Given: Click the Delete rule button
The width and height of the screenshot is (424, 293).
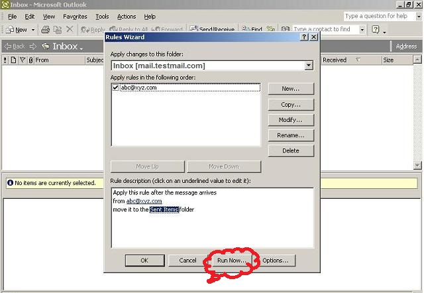Looking at the screenshot, I should point(291,150).
